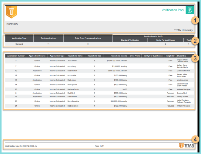The height and width of the screenshot is (154, 201).
Task: Select the 2021/2022 school year text
Action: coord(12,24)
